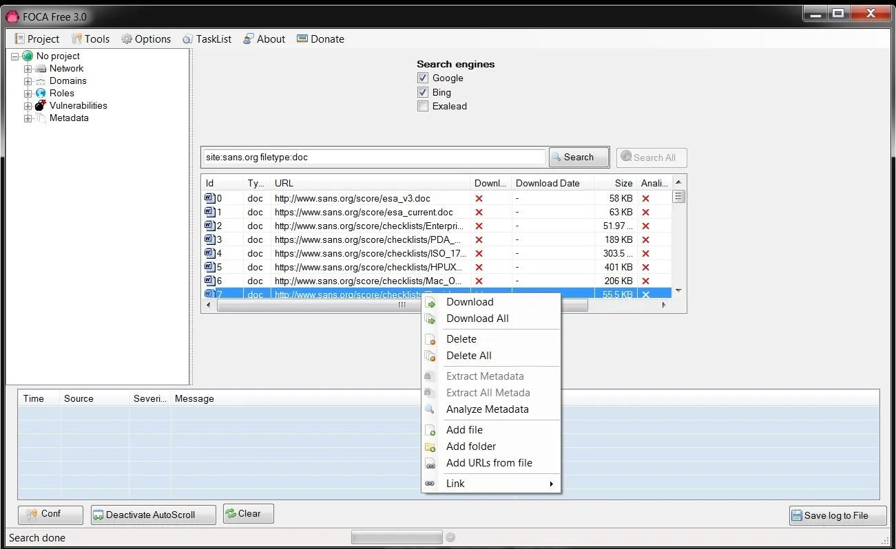Click the round icon beside progress bar
The height and width of the screenshot is (549, 896).
[450, 537]
